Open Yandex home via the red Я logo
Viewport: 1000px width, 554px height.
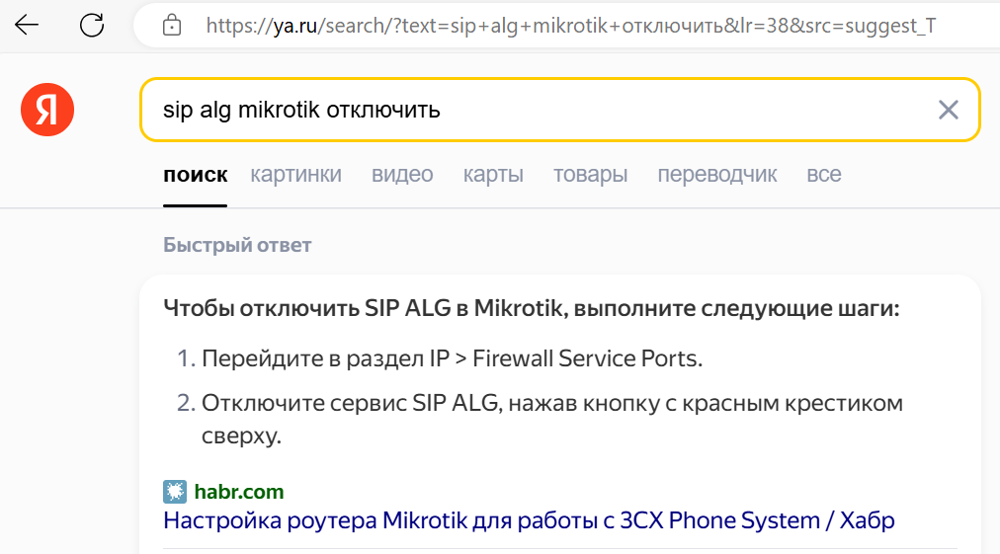[47, 110]
